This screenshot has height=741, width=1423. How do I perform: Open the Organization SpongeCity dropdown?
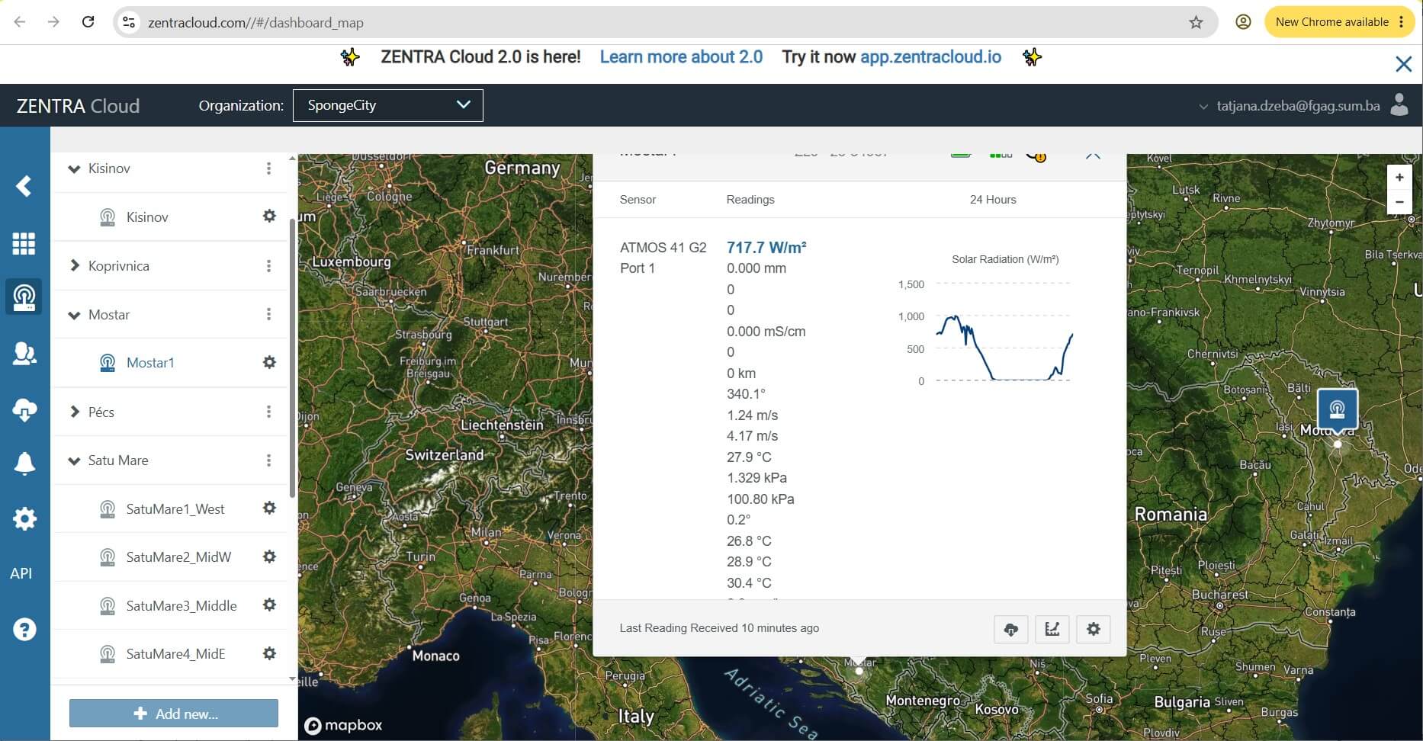click(x=388, y=105)
